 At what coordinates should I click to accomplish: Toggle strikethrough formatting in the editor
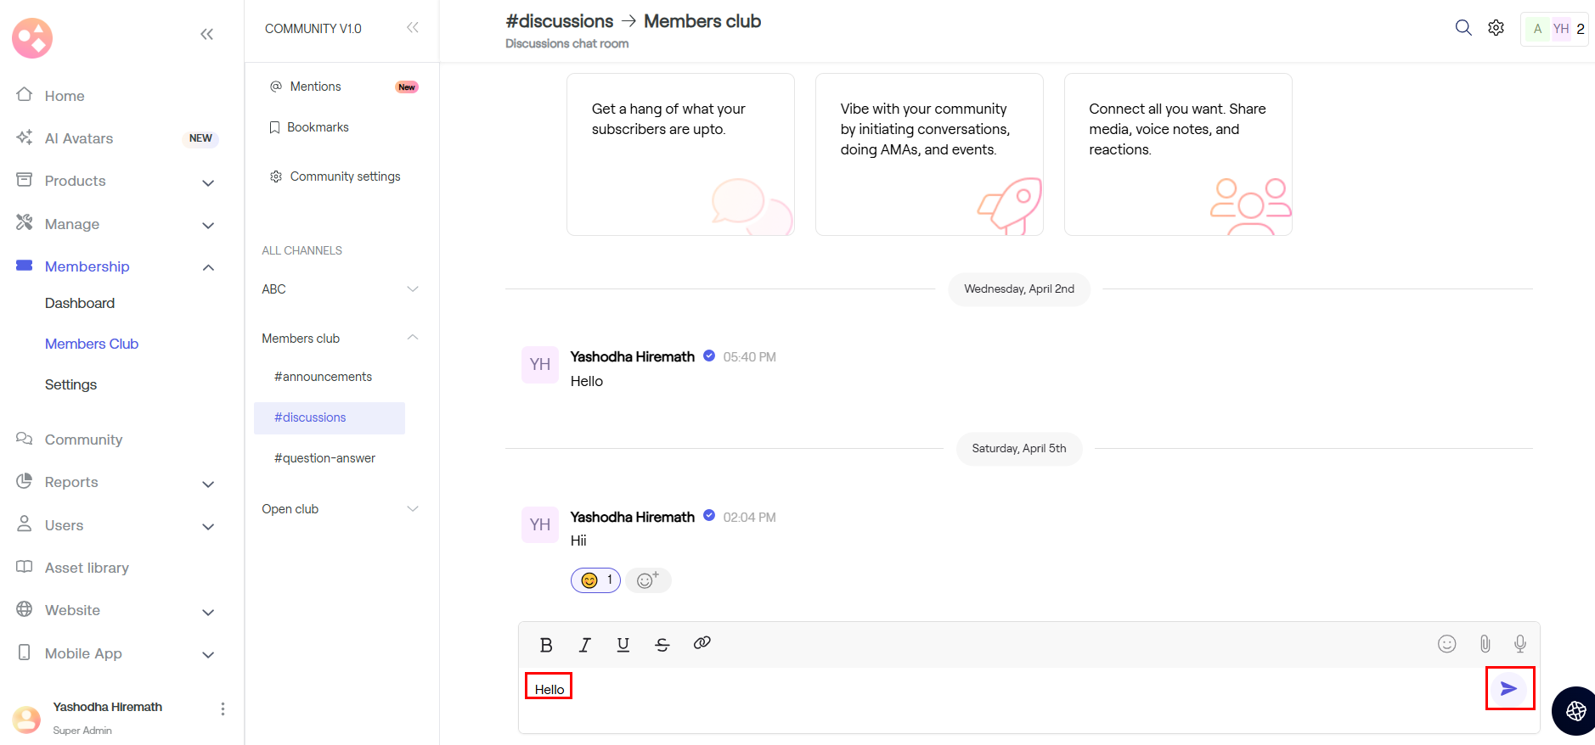(x=662, y=645)
